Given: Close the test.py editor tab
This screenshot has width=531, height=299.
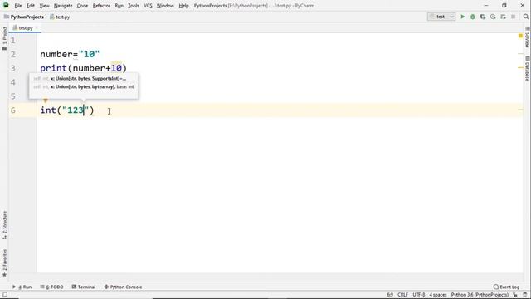Looking at the screenshot, I should [x=37, y=27].
